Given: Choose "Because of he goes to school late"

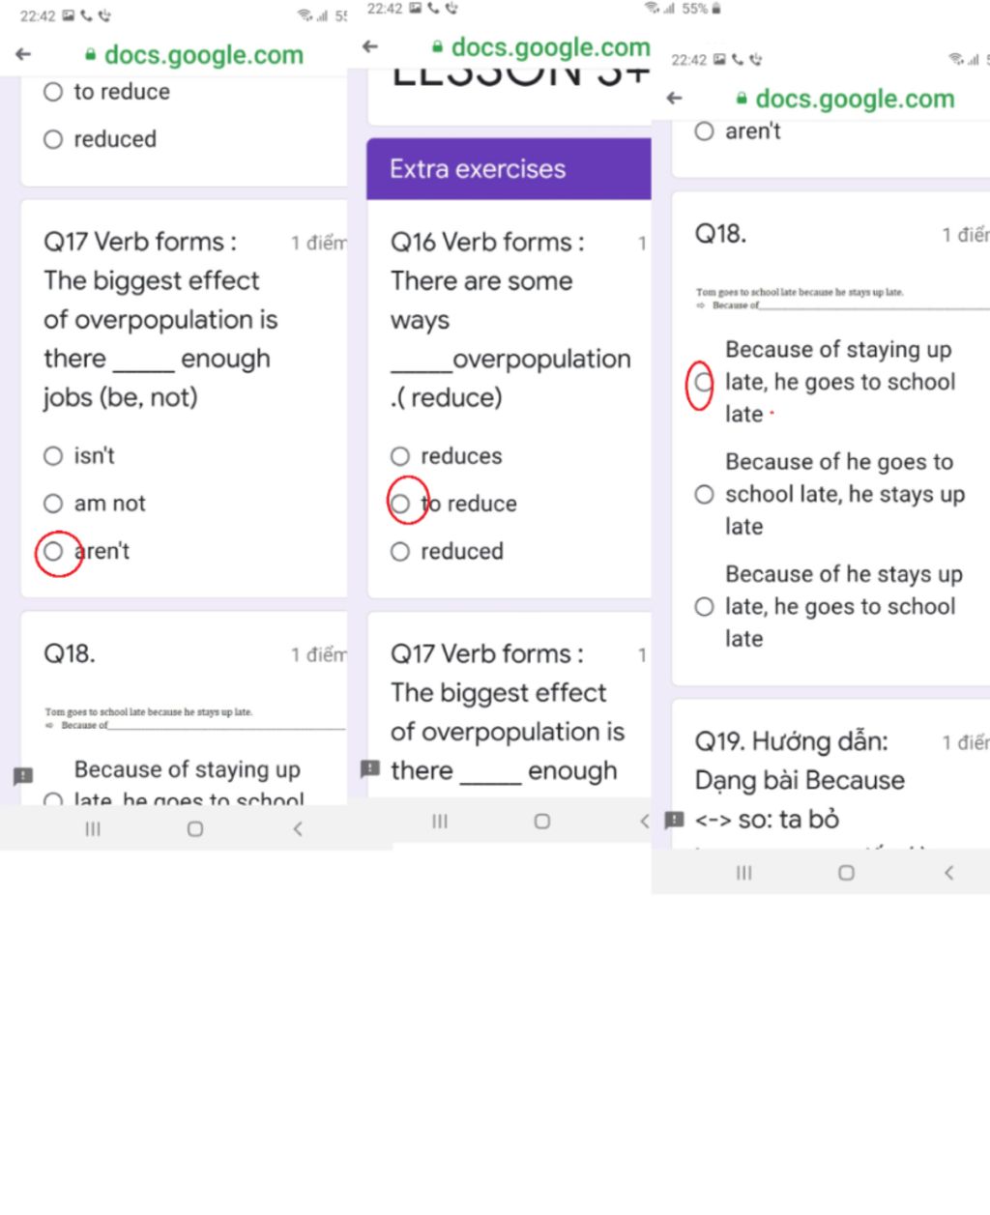Looking at the screenshot, I should (705, 494).
